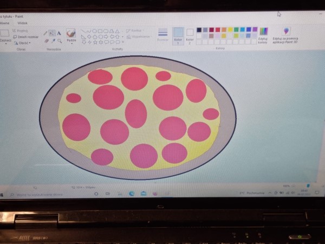Activate the Kolor 2 background color
The height and width of the screenshot is (244, 325).
190,36
